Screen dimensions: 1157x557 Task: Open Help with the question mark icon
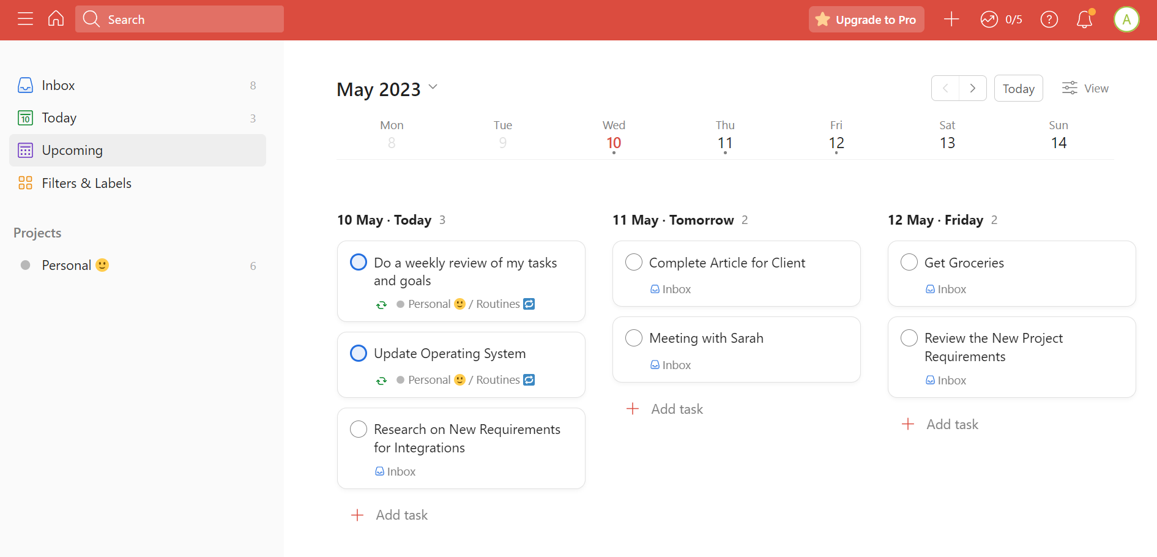click(1049, 20)
